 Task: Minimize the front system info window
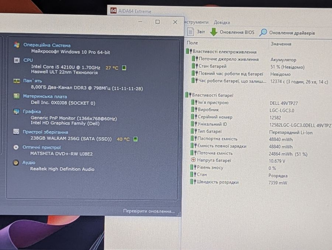tap(141, 21)
